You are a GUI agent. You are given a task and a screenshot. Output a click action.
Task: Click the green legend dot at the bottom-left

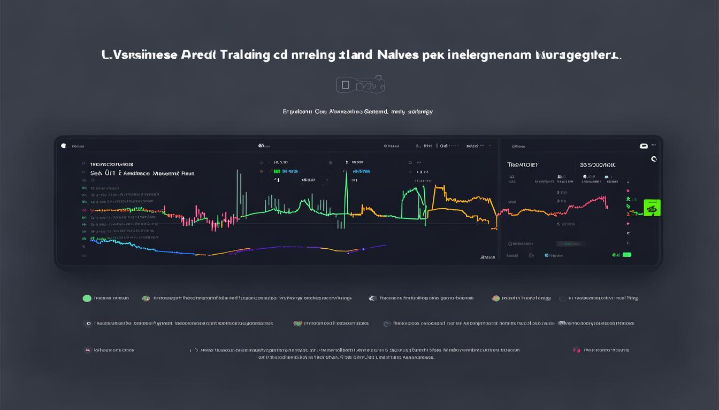(x=87, y=298)
